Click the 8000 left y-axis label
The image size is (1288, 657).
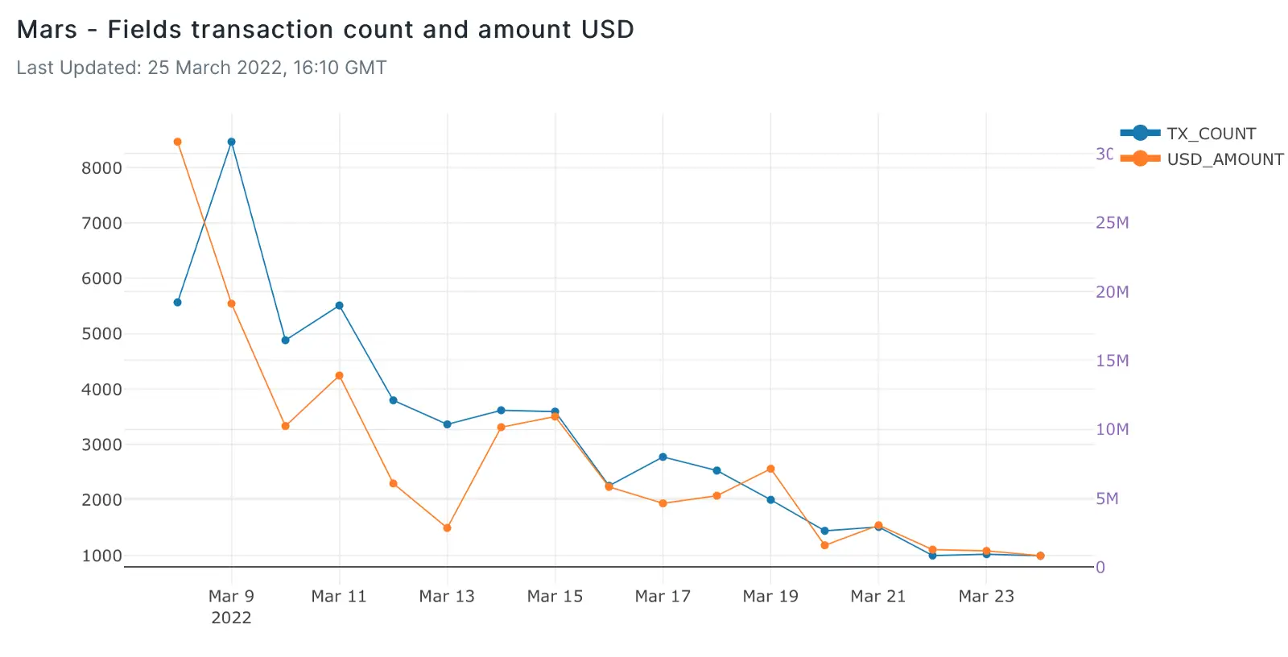101,168
